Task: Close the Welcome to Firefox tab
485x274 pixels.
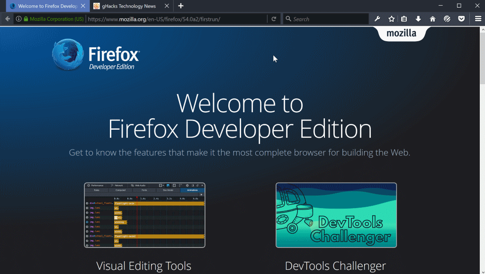Action: (83, 6)
